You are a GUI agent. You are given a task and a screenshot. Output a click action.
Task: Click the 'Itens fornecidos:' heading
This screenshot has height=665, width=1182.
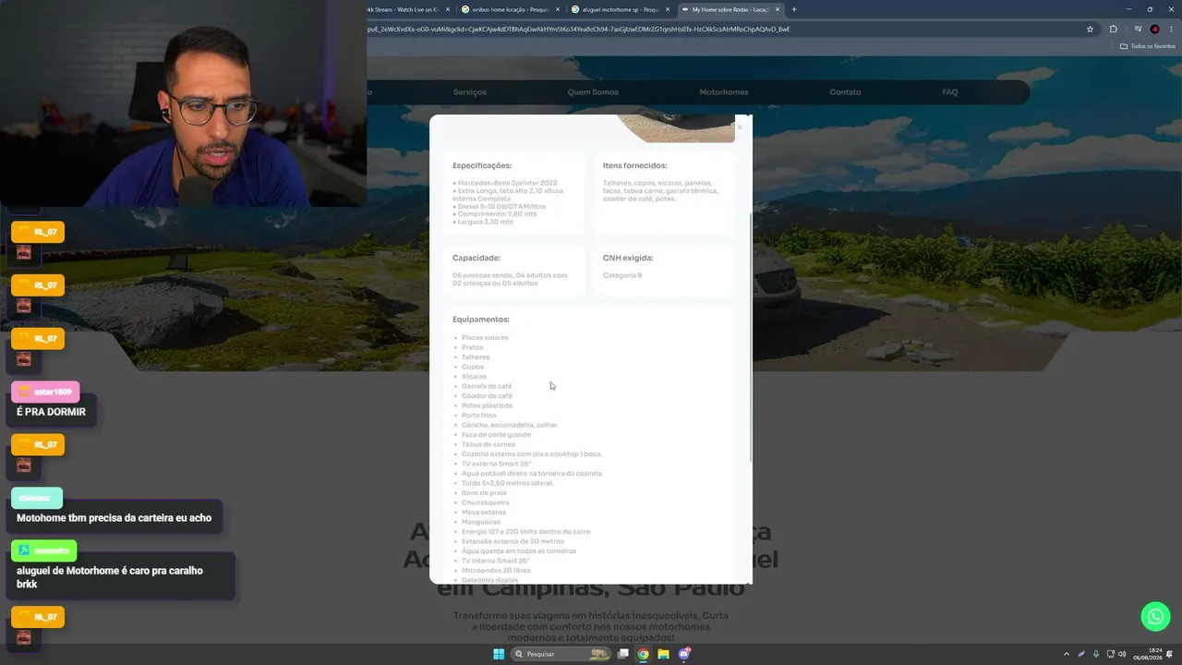point(635,166)
